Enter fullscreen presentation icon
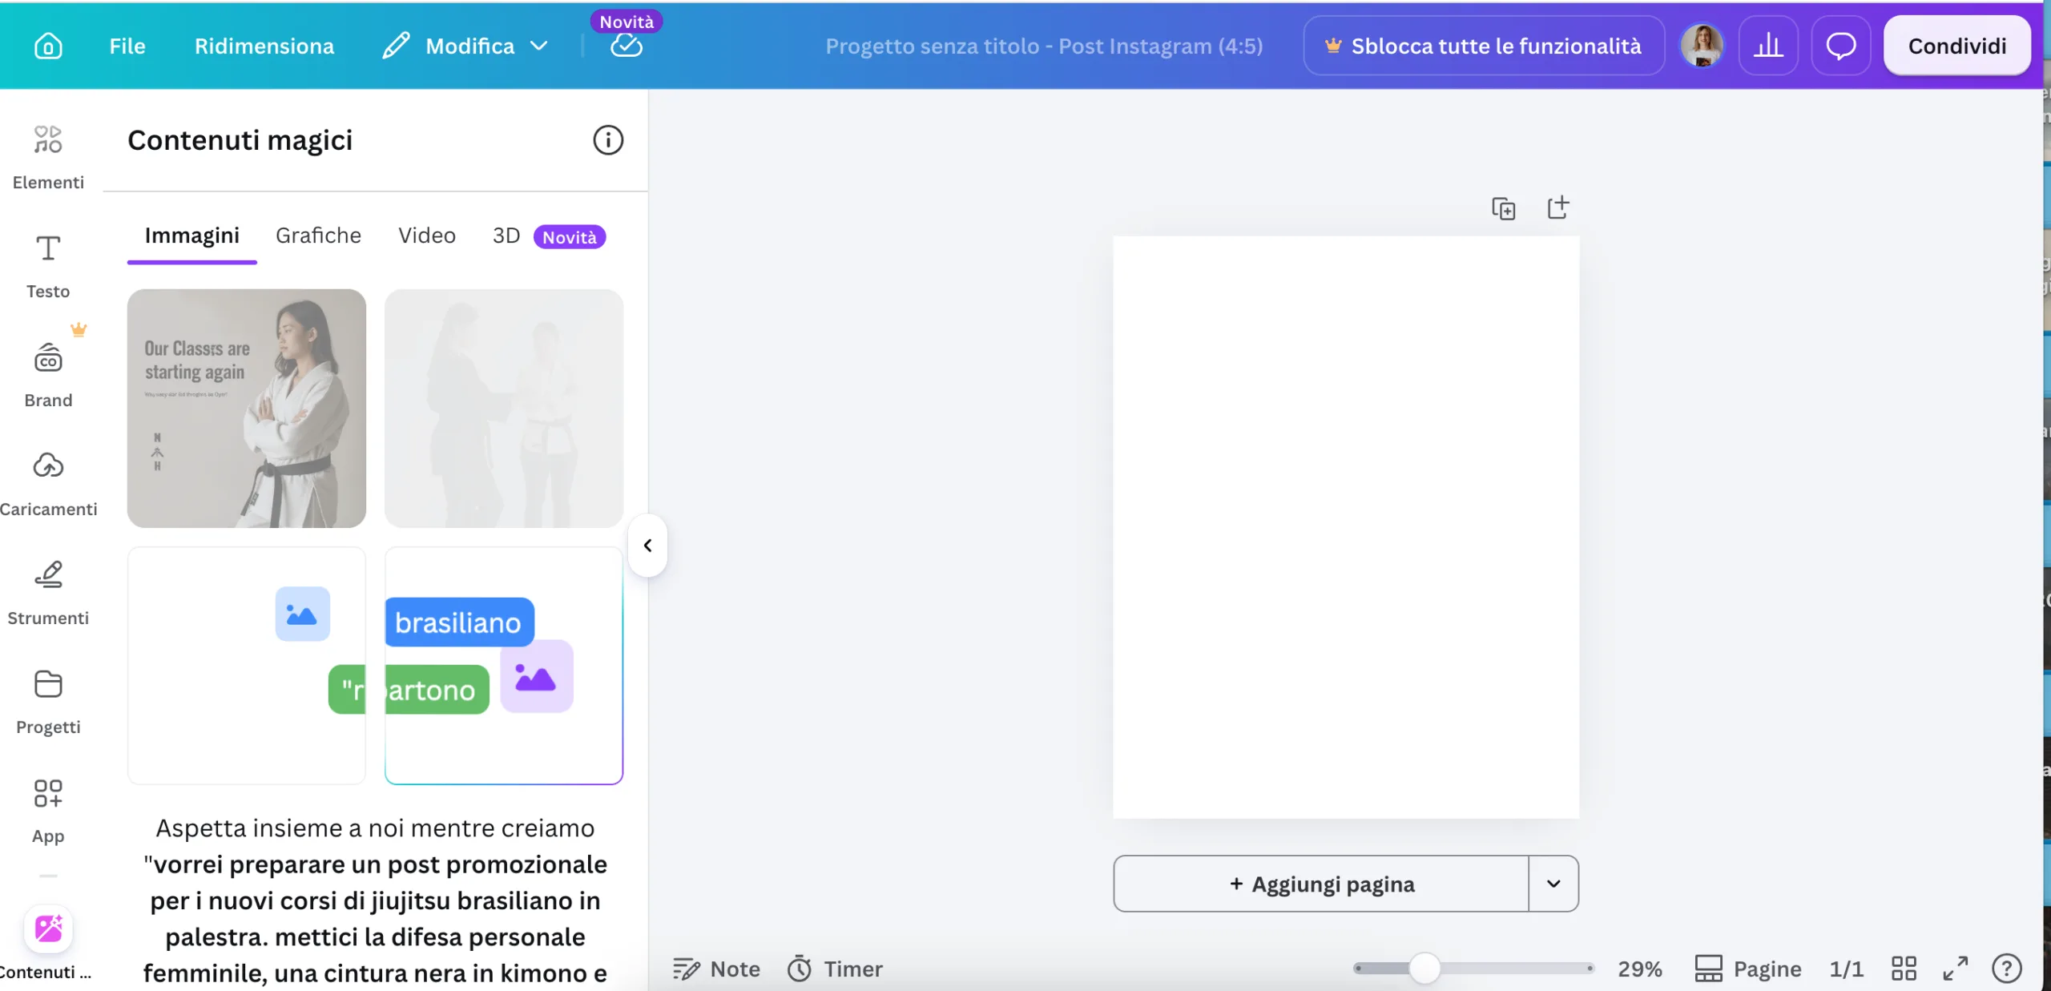 point(1956,969)
